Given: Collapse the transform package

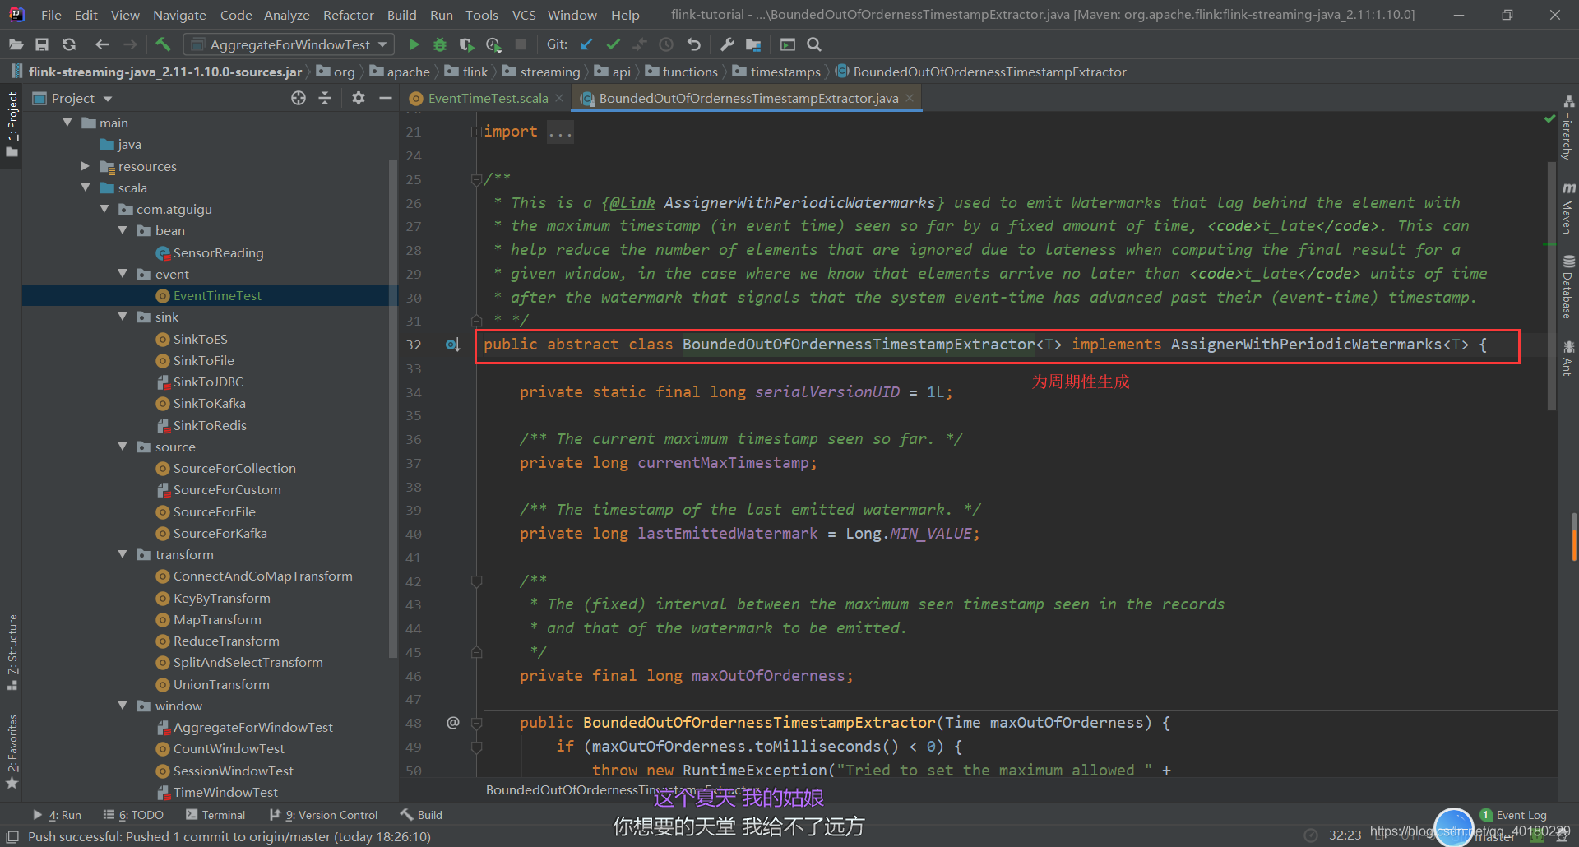Looking at the screenshot, I should [123, 554].
